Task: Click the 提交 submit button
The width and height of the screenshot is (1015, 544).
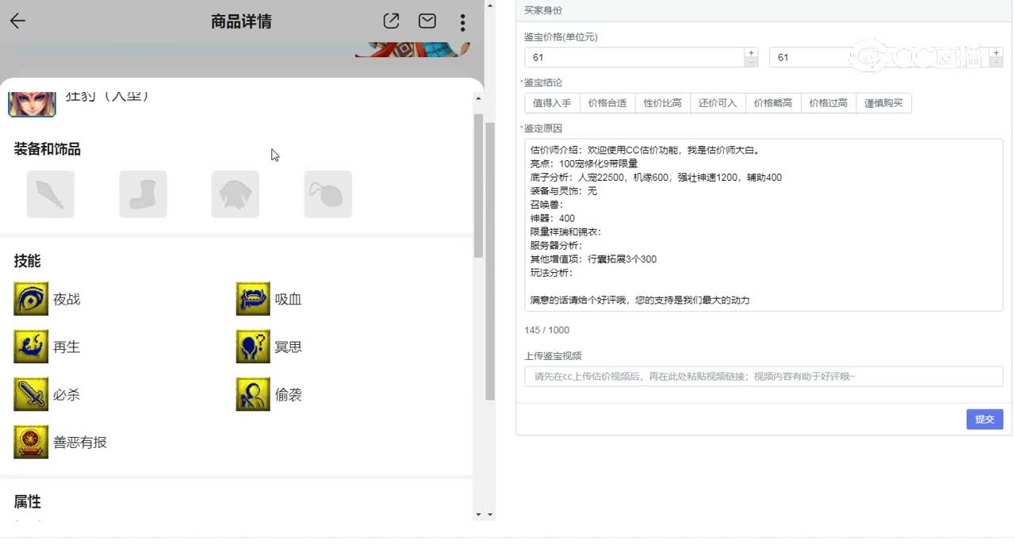Action: click(x=984, y=419)
